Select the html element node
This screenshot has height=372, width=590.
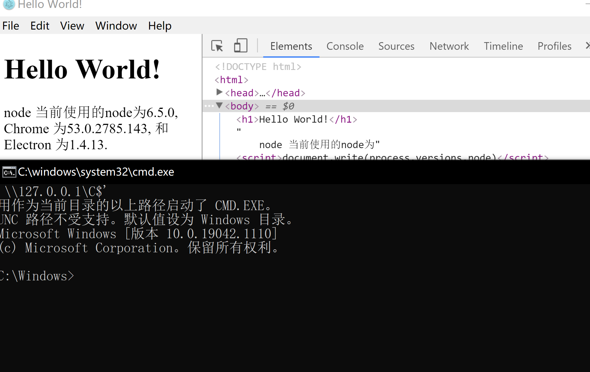[x=231, y=80]
